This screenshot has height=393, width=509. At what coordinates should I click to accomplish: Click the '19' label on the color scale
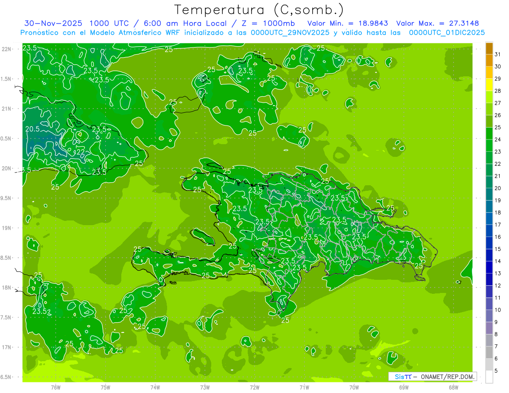pyautogui.click(x=498, y=201)
